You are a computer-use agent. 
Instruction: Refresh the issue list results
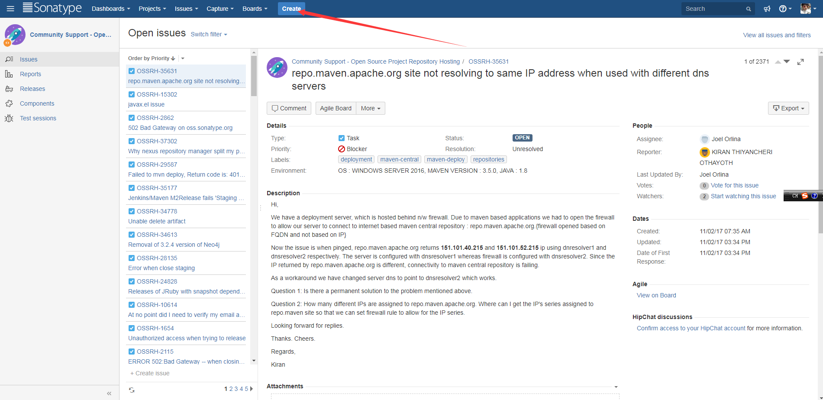(x=132, y=390)
